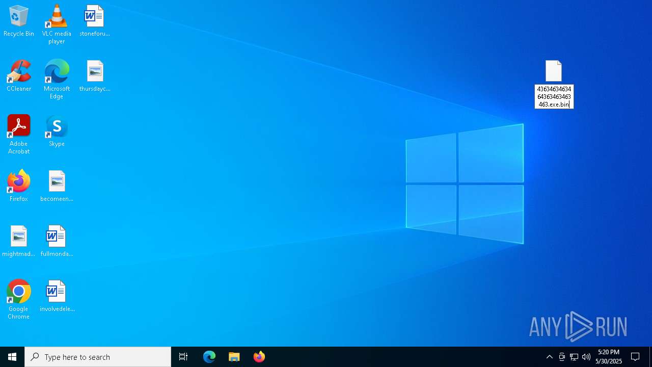Launch Microsoft Edge from the taskbar
The height and width of the screenshot is (367, 652).
point(209,357)
